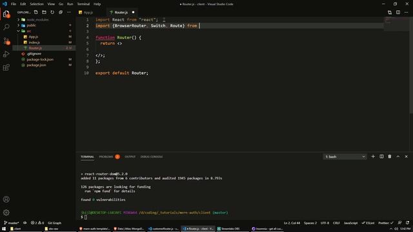Open notifications bell in status bar
This screenshot has height=232, width=413.
coord(407,223)
